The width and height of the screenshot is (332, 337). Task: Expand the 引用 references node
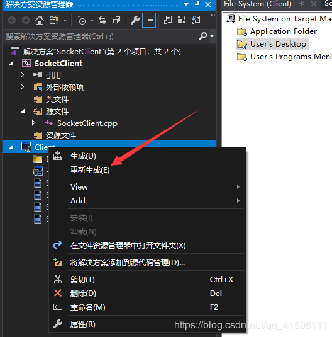pos(22,75)
